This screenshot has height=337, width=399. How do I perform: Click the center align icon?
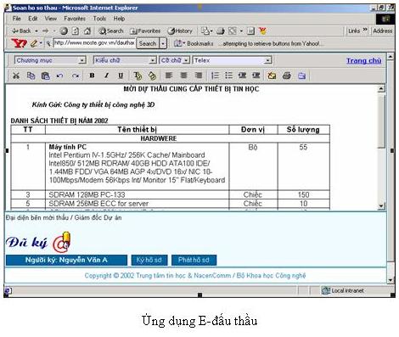pyautogui.click(x=184, y=76)
